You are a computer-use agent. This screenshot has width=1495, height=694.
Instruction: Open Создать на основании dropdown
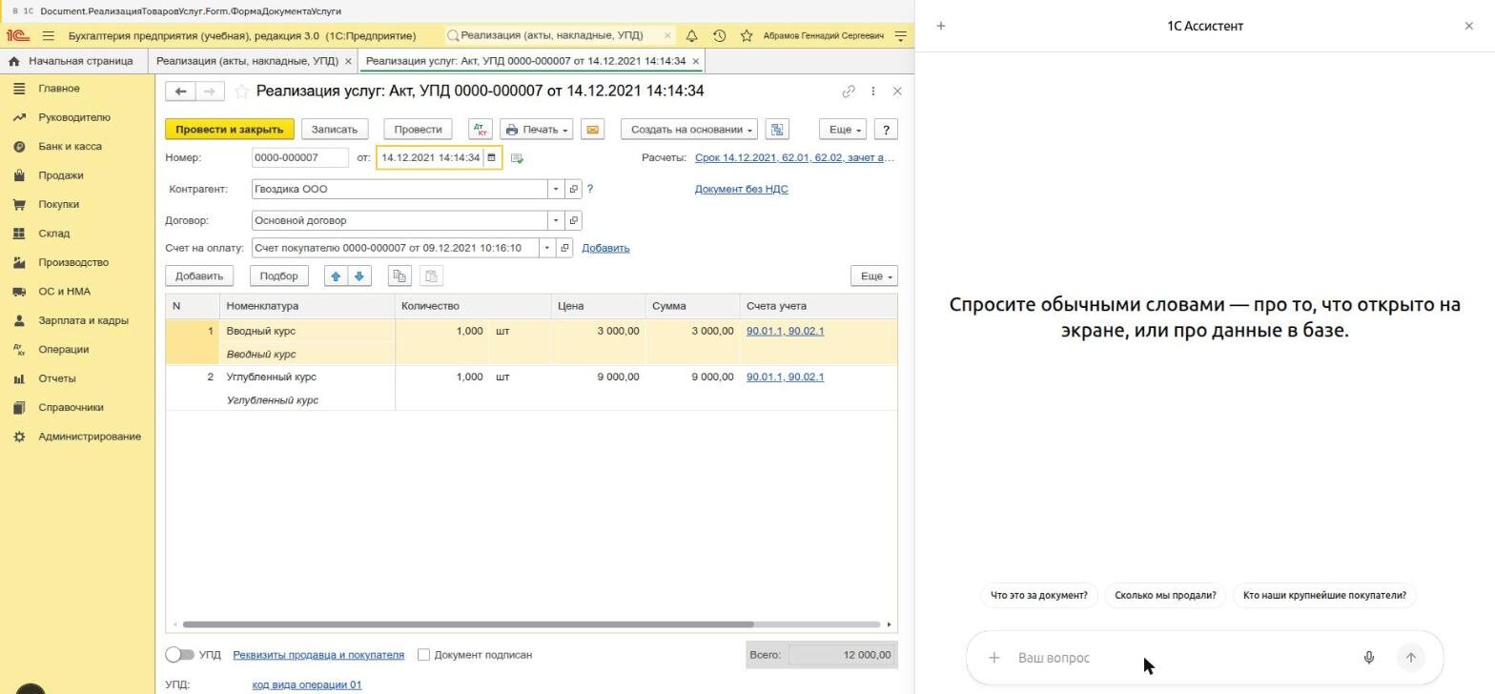click(x=689, y=130)
